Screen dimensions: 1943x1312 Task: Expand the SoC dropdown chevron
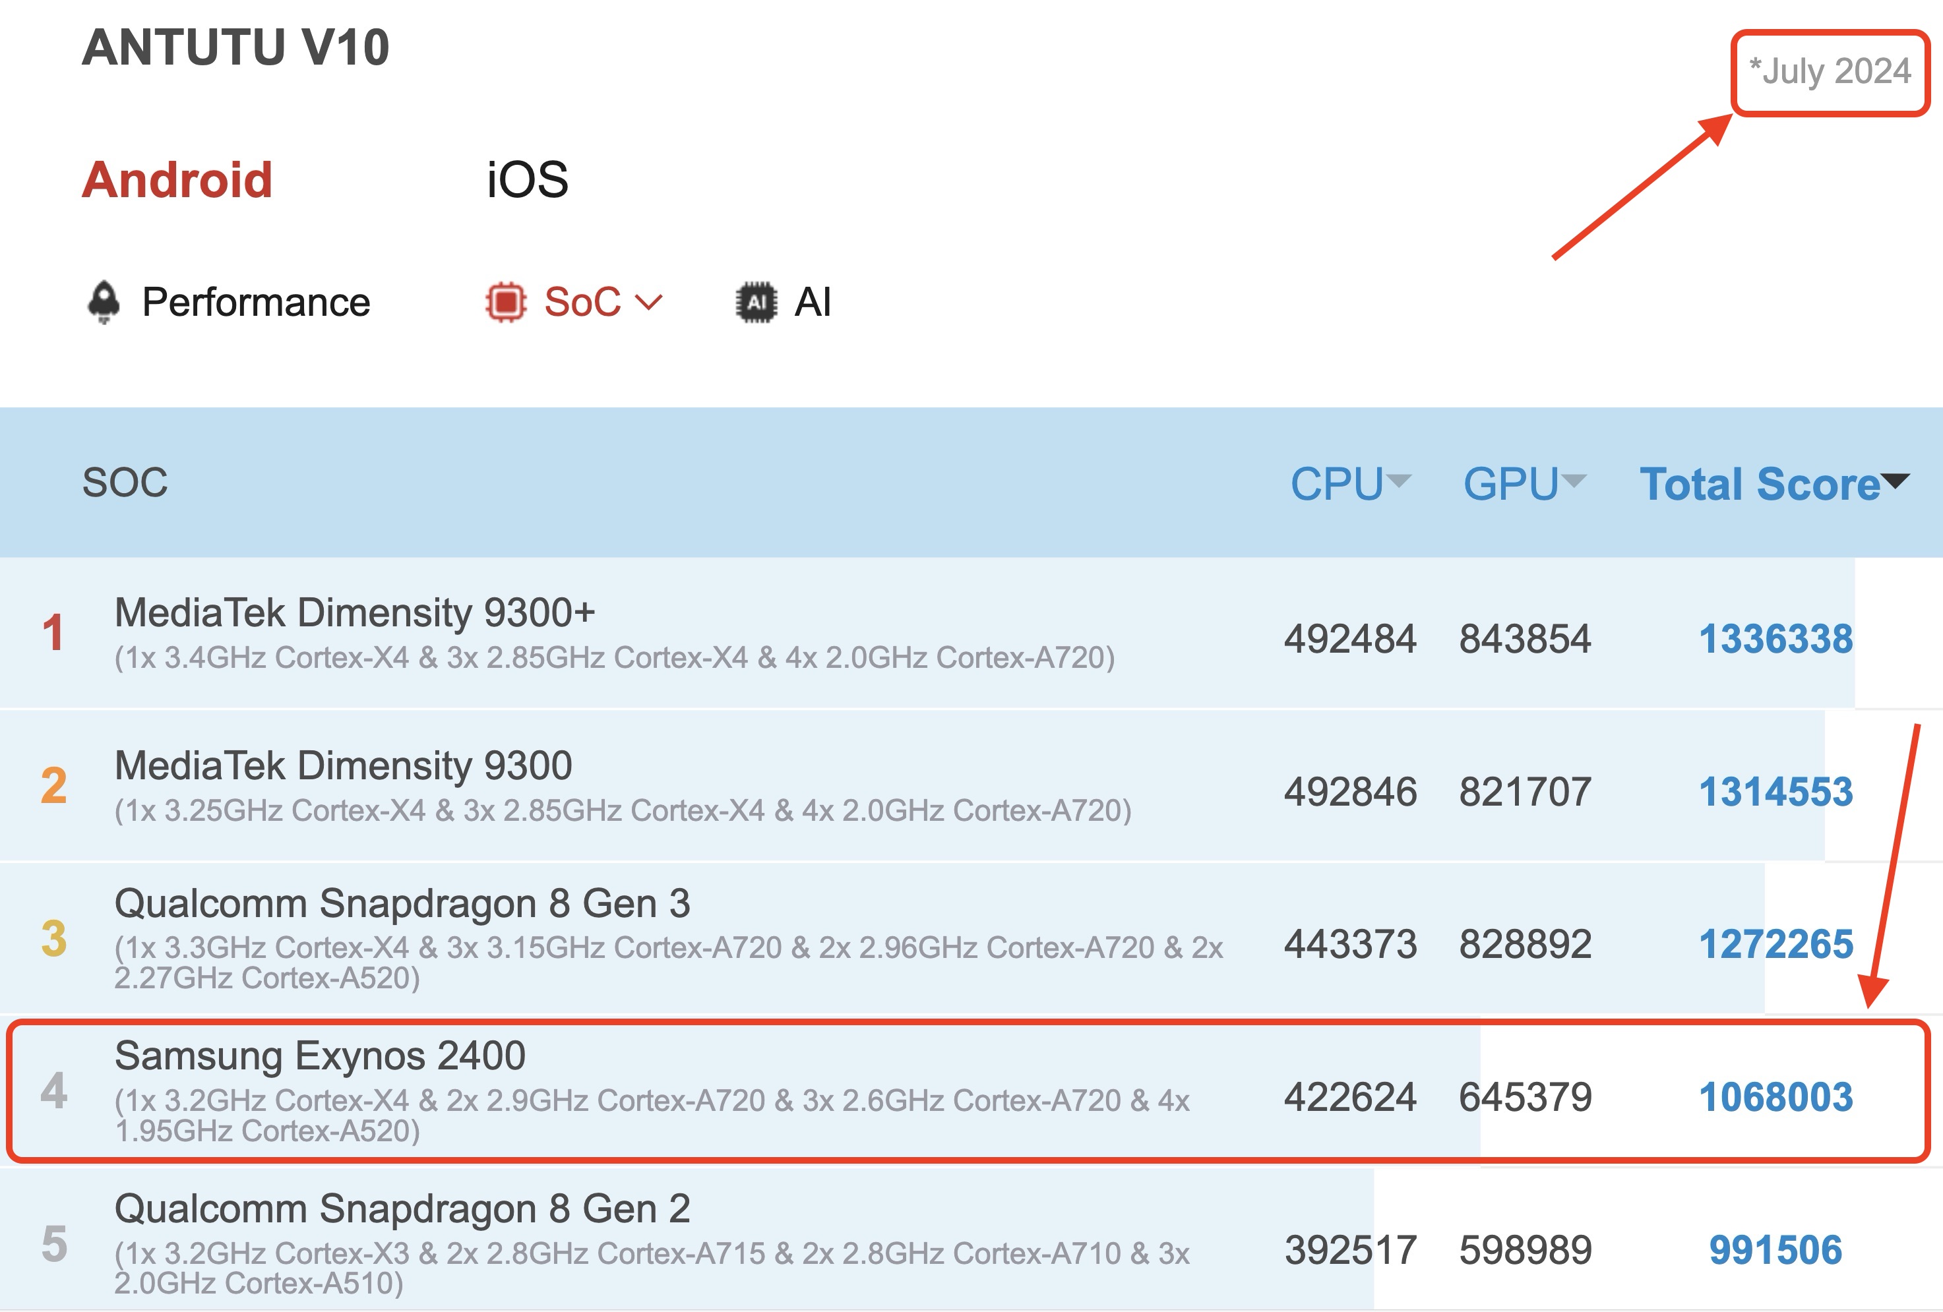click(649, 302)
